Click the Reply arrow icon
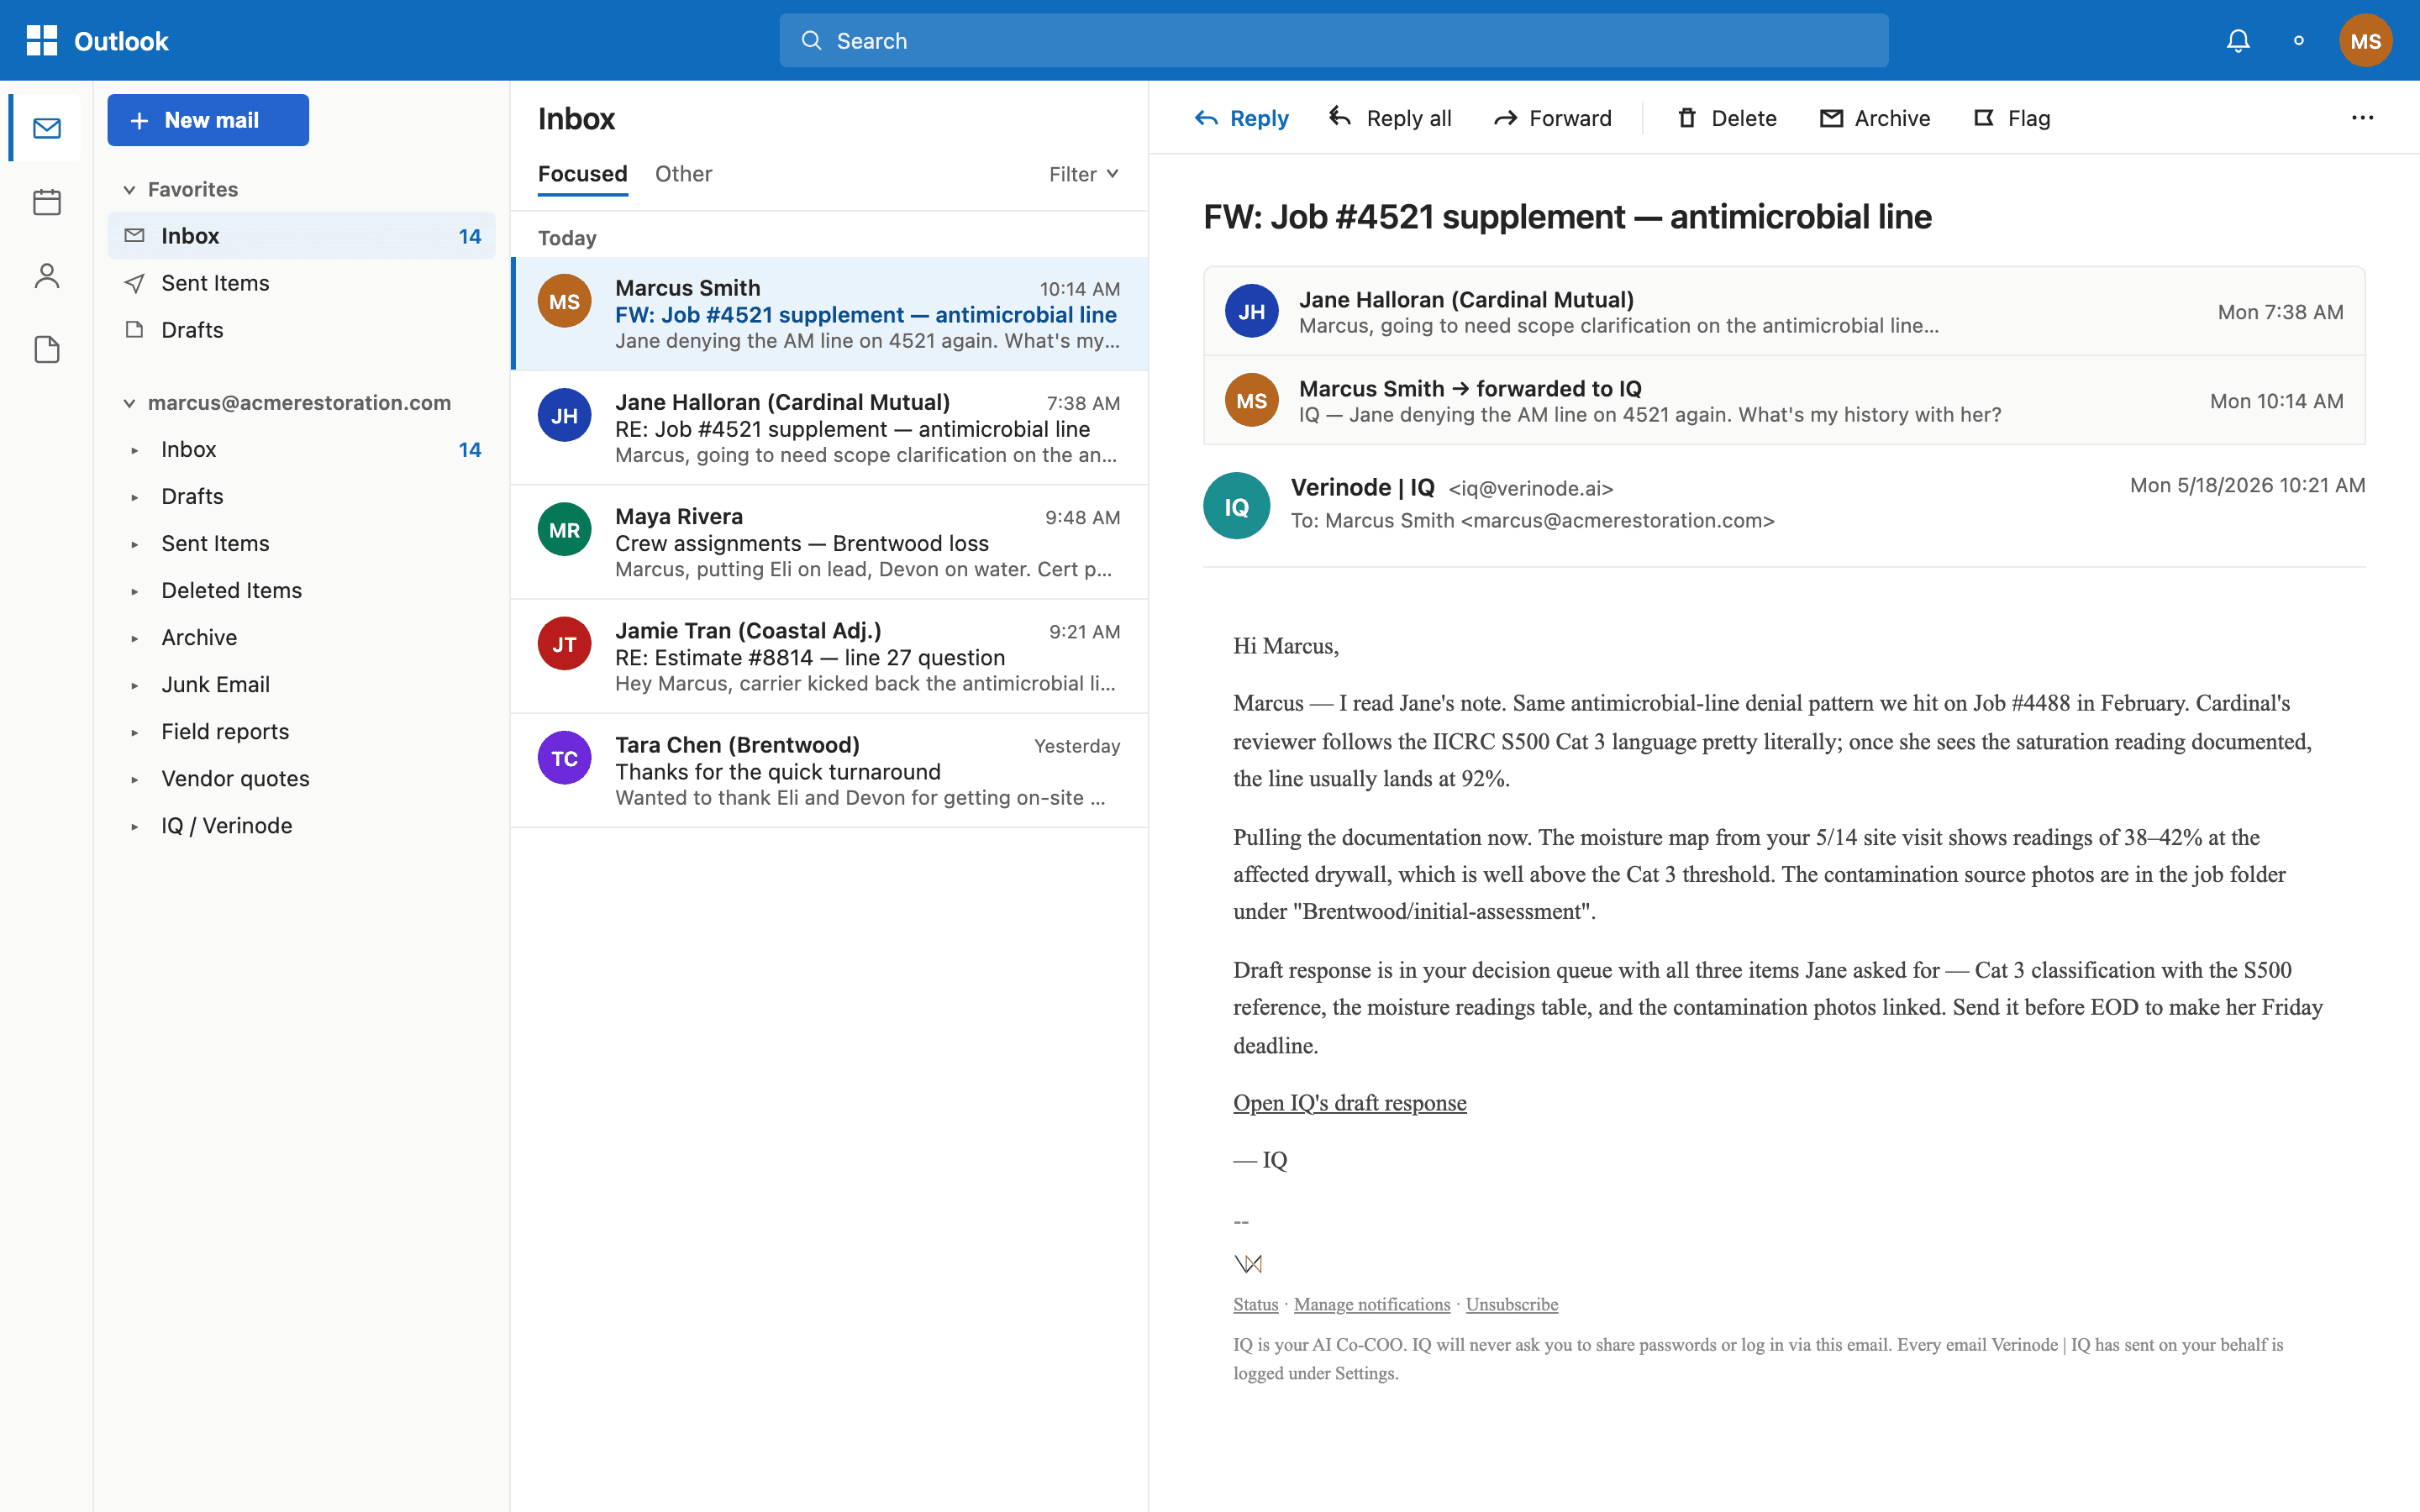 click(x=1207, y=118)
